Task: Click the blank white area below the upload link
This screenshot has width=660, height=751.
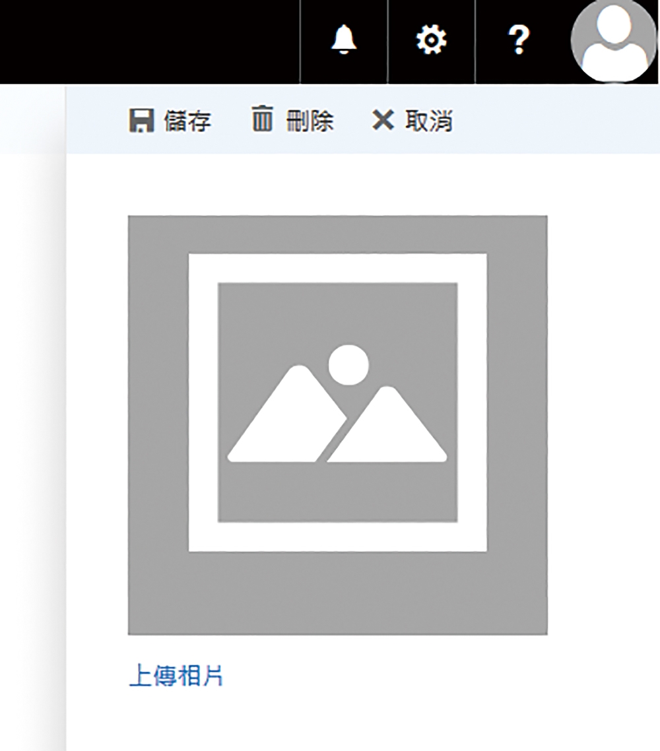Action: tap(362, 721)
